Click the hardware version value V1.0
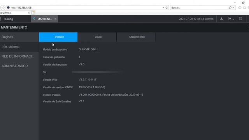 coord(81,65)
